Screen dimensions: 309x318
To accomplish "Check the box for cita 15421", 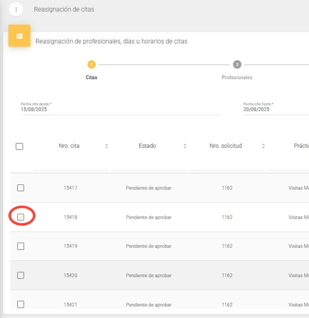I will pyautogui.click(x=20, y=304).
